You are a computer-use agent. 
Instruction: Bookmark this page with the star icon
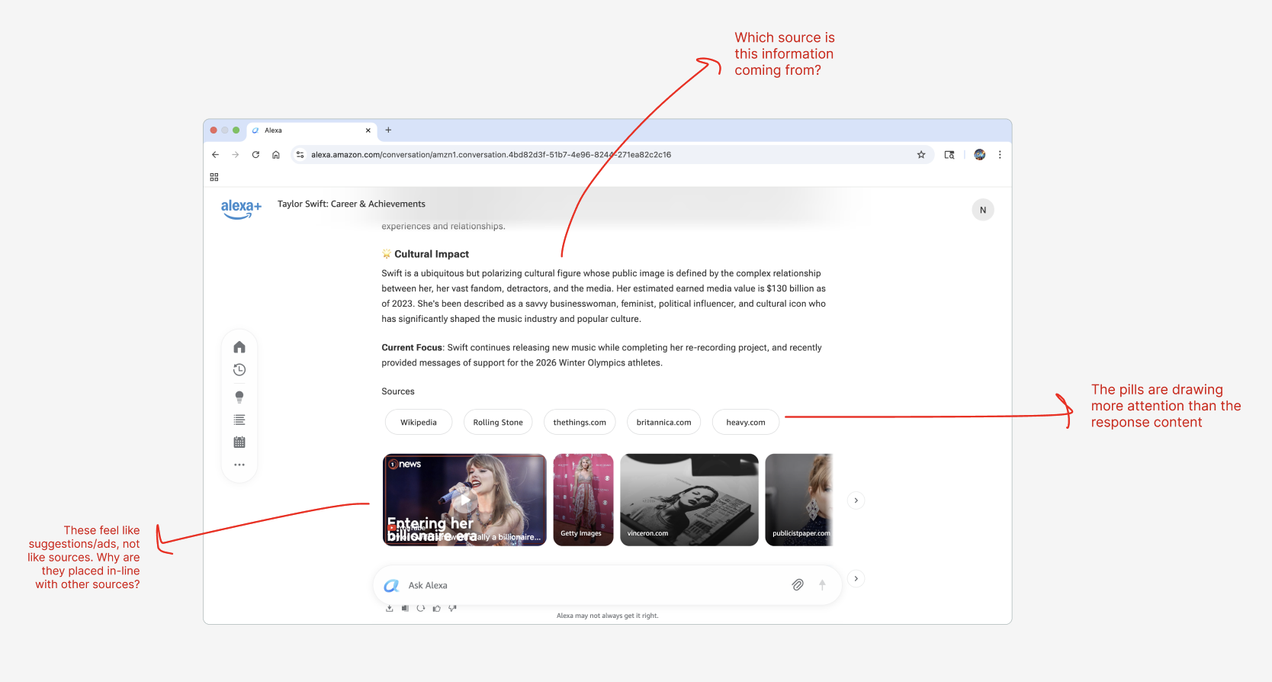(921, 155)
